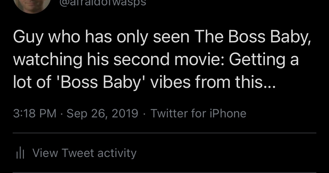The height and width of the screenshot is (173, 329).
Task: Tap the profile avatar photo
Action: coord(32,4)
